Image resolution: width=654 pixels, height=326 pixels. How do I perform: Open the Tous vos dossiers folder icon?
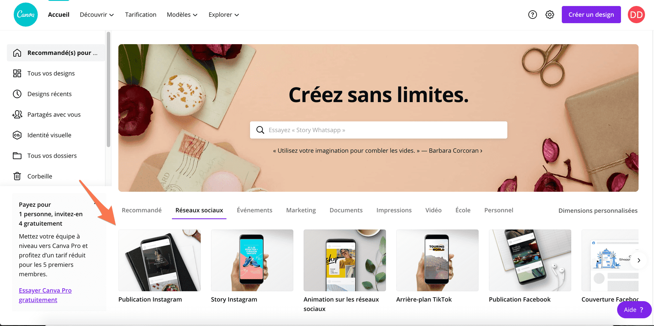pyautogui.click(x=17, y=156)
